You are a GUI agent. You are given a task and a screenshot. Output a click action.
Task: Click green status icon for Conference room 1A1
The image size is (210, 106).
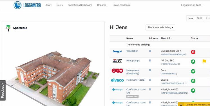193,90
